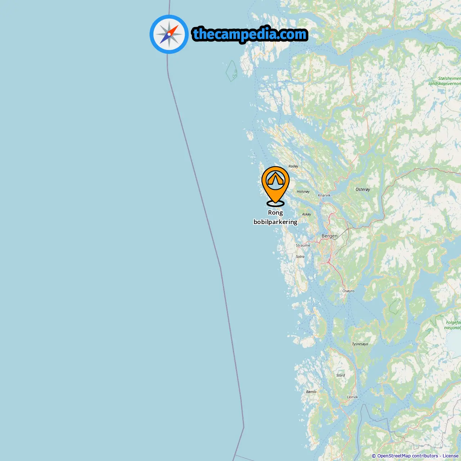Click the orange campsite pin marker

(276, 186)
